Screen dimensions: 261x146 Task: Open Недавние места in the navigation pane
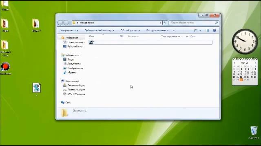pos(76,42)
